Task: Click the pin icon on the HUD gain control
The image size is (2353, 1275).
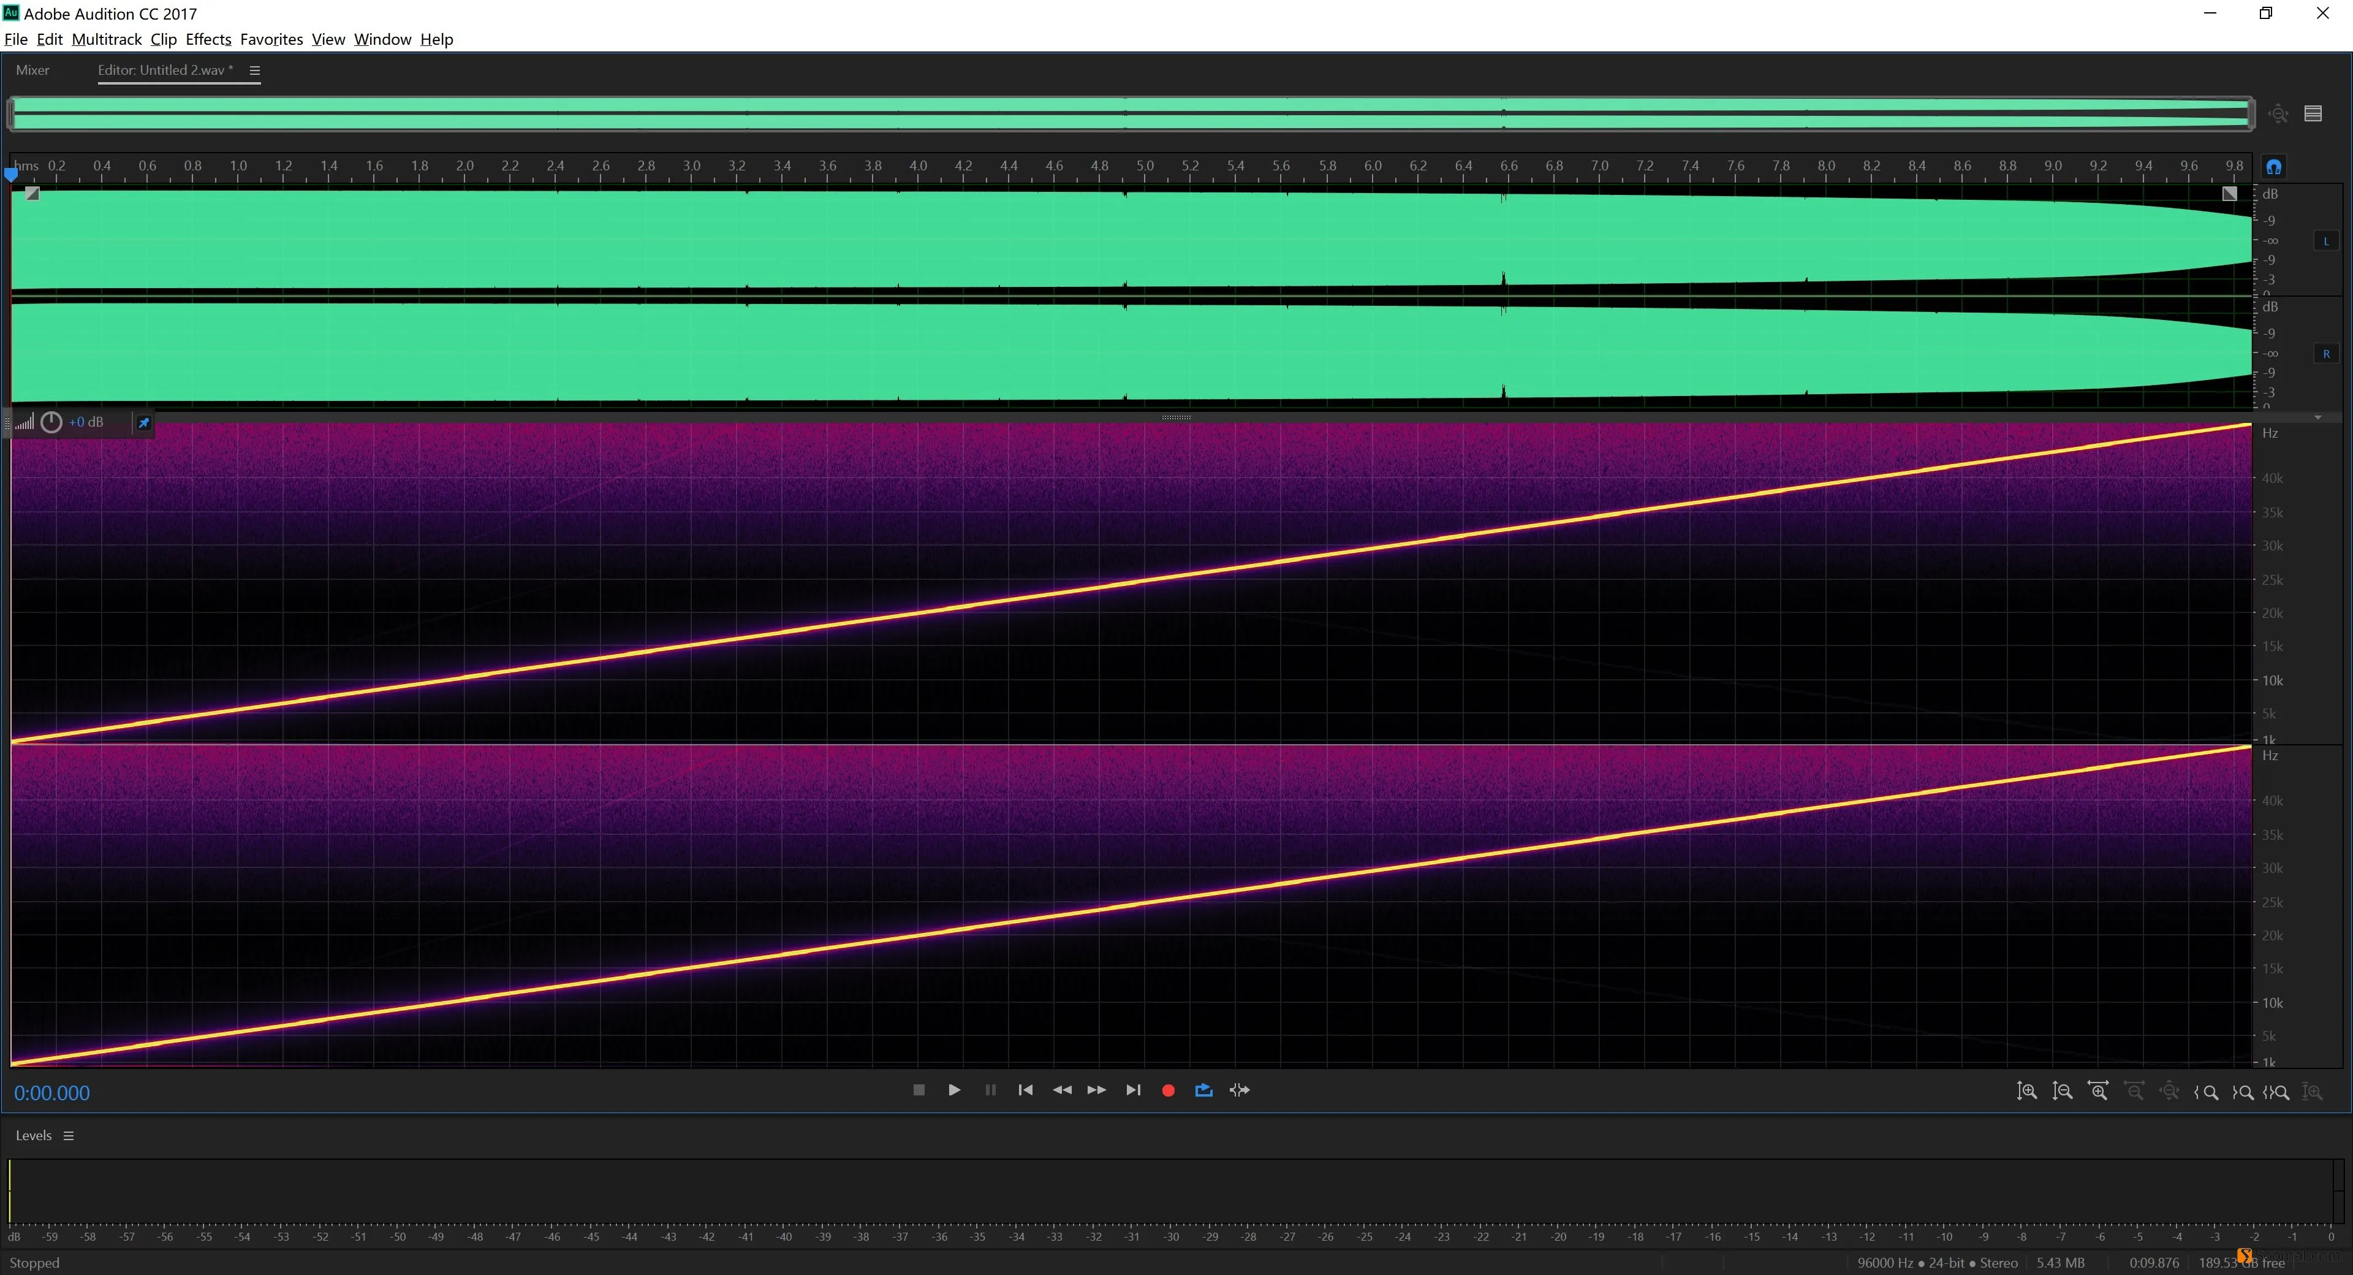Action: 143,422
